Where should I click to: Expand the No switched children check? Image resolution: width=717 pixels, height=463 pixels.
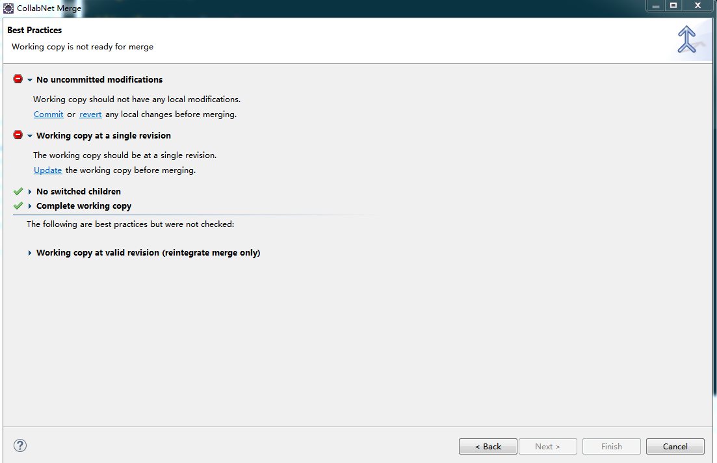point(29,191)
